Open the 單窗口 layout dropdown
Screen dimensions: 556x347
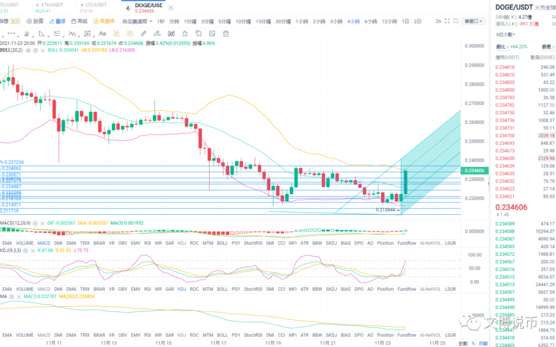(473, 21)
